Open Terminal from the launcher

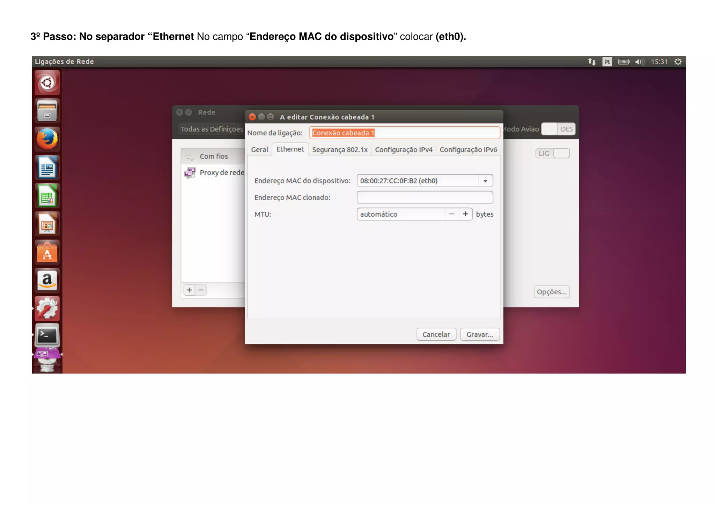47,335
